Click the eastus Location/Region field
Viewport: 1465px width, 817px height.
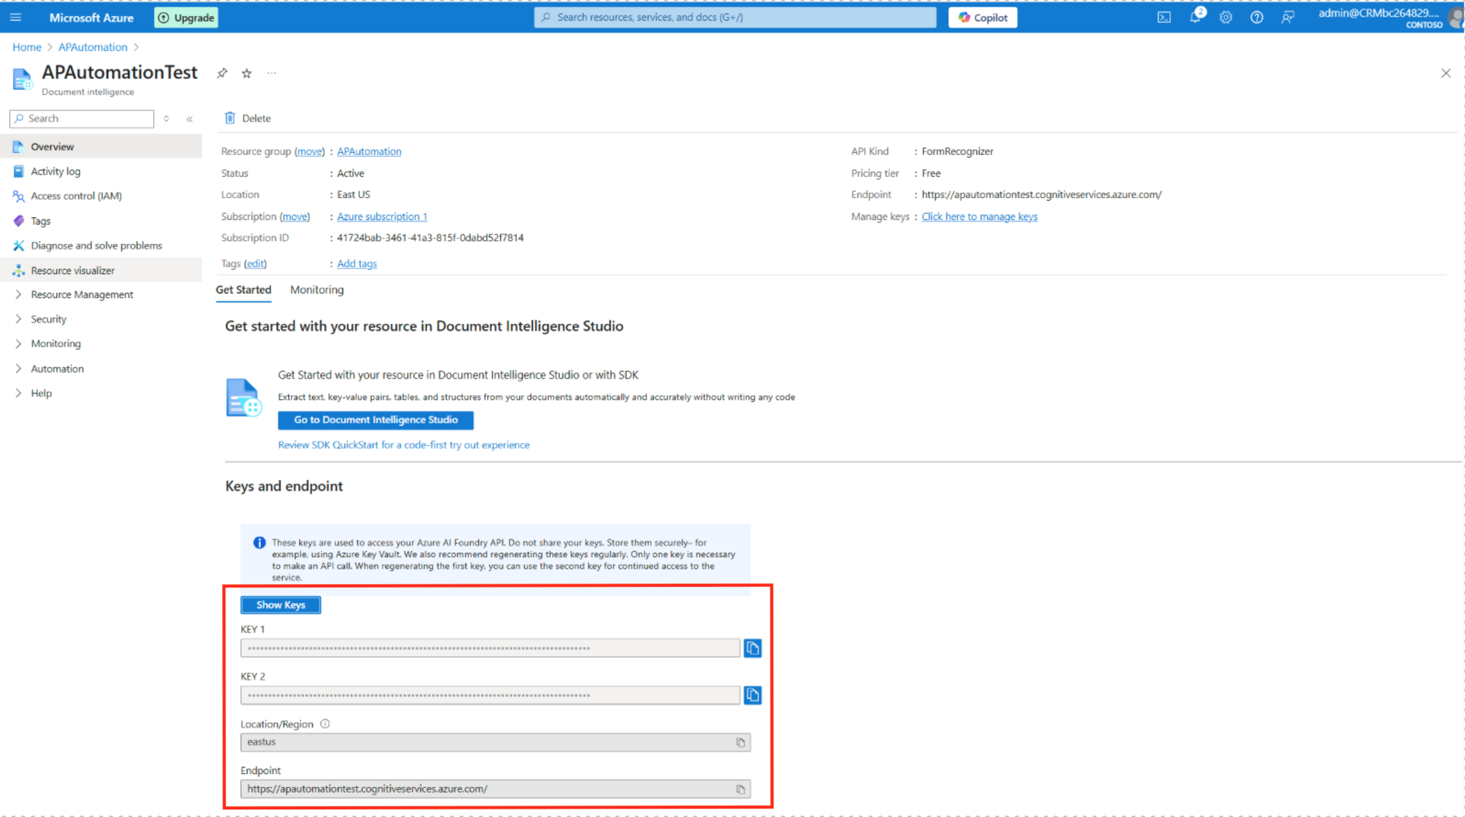coord(495,742)
